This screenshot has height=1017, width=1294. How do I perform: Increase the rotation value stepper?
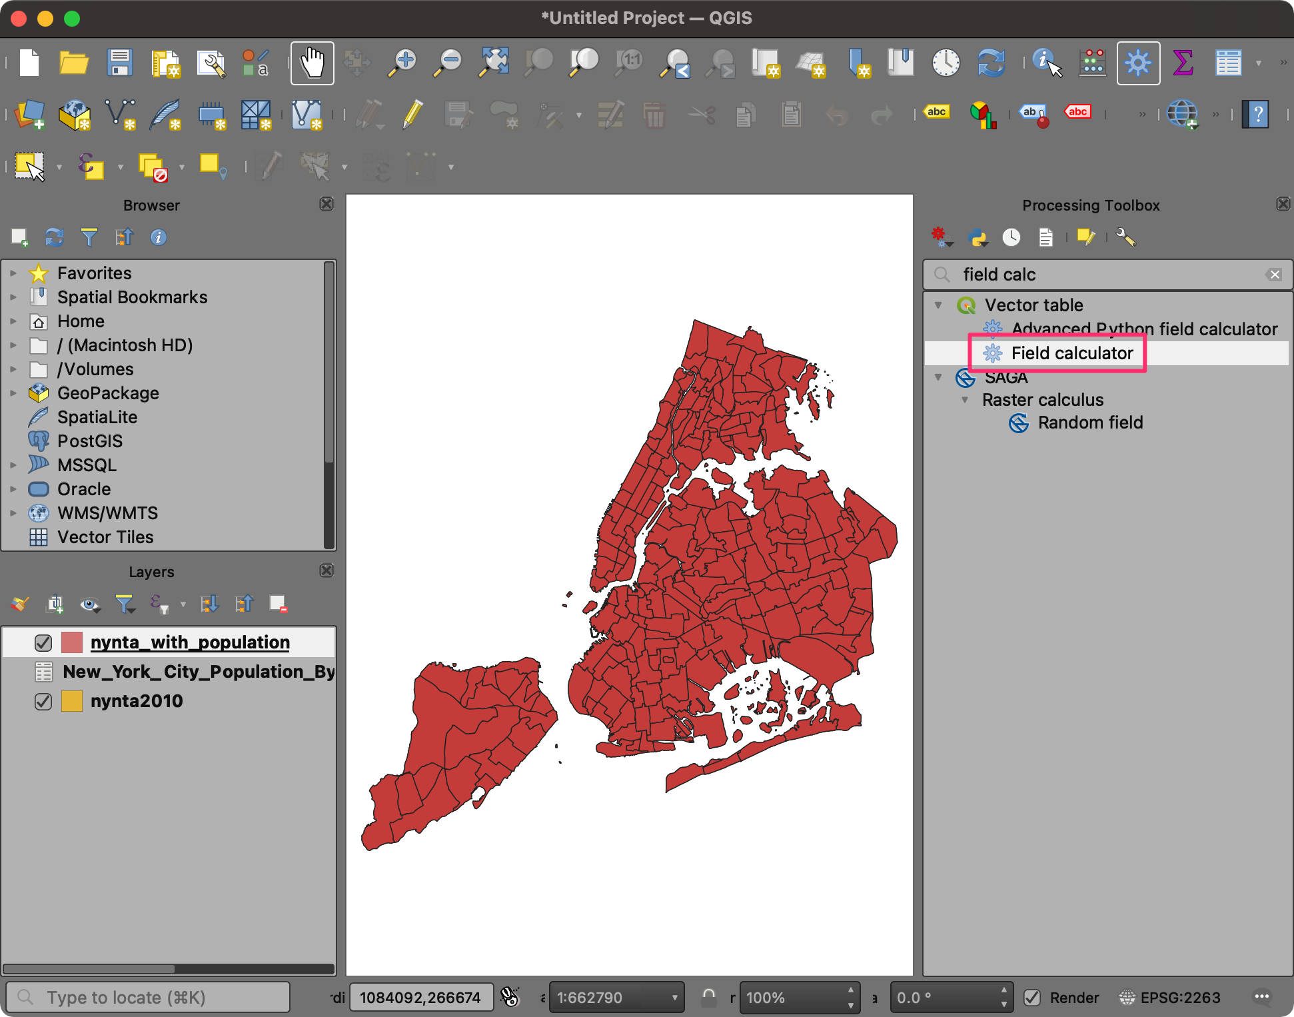[x=1004, y=990]
